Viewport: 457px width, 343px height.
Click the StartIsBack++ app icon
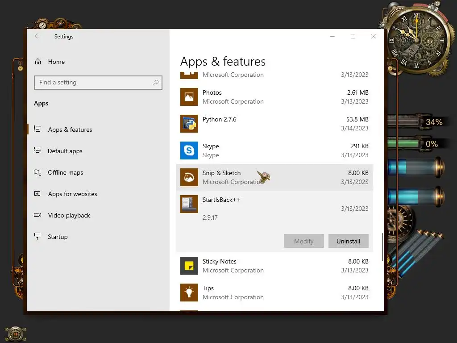point(189,204)
